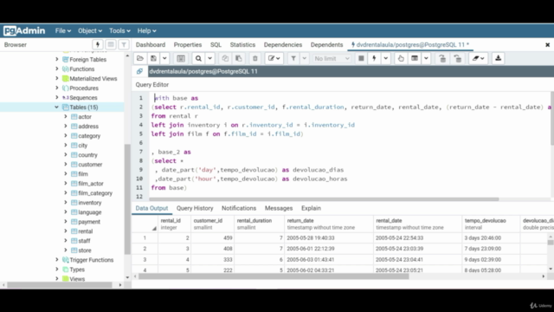Click the connection status link icon
The image size is (554, 312).
[x=139, y=71]
